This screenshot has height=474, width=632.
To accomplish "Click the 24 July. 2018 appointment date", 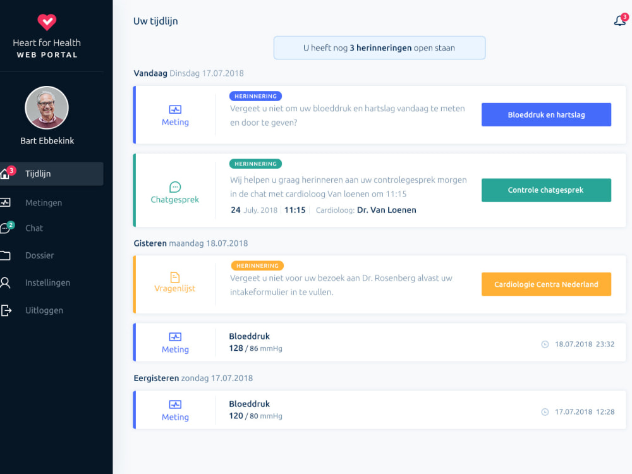I will click(254, 210).
